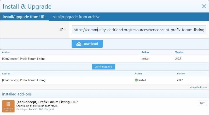Click the Add-on column header in top table
Image resolution: width=209 pixels, height=115 pixels.
coord(6,52)
